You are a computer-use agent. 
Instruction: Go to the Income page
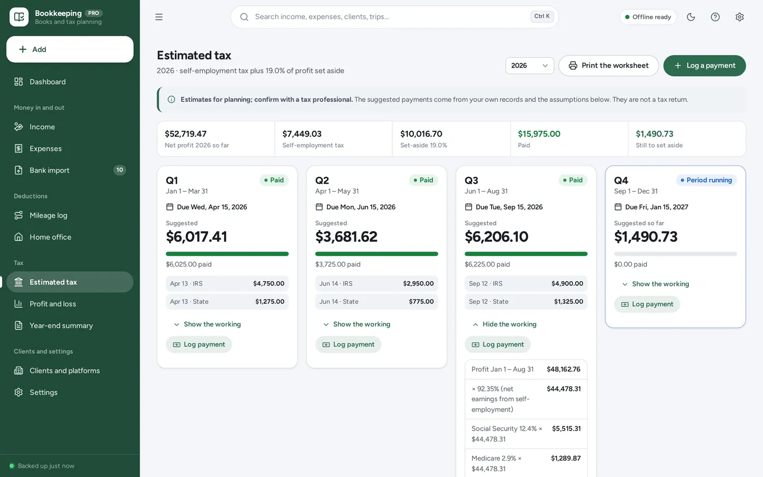click(x=70, y=127)
